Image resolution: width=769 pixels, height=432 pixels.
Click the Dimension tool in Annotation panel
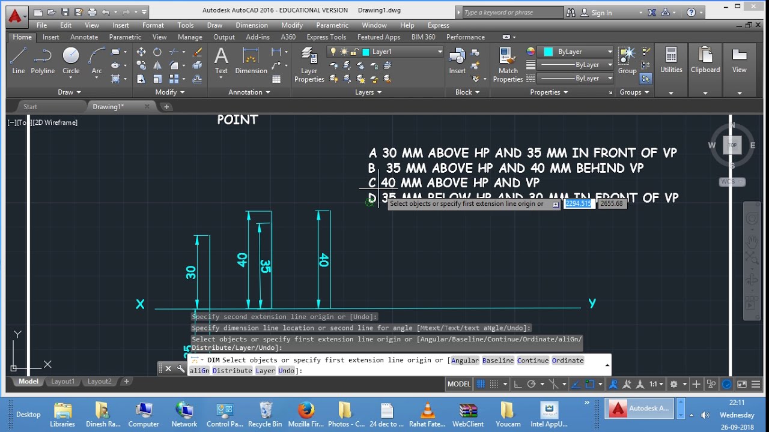pyautogui.click(x=251, y=61)
